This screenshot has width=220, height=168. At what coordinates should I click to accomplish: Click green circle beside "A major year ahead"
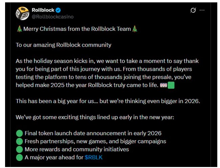(x=19, y=157)
